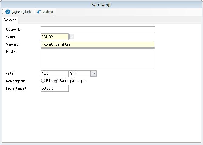Click the Prosent rabatt label

coord(16,88)
